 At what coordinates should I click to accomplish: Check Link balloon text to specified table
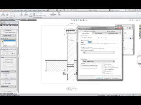pyautogui.click(x=81, y=65)
